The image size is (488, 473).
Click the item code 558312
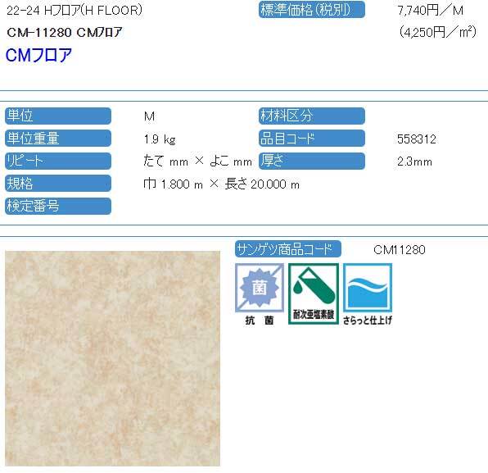coord(417,139)
